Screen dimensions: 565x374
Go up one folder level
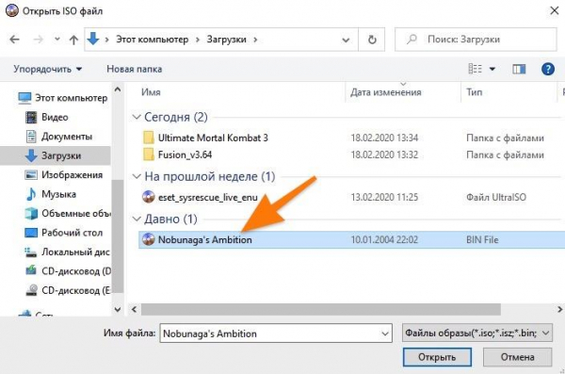[73, 40]
